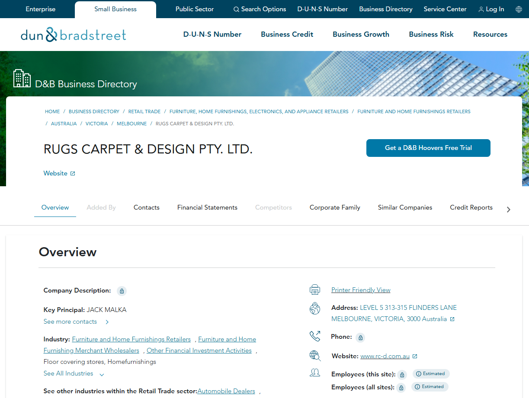Select Small Business tab
The width and height of the screenshot is (529, 398).
pos(115,9)
